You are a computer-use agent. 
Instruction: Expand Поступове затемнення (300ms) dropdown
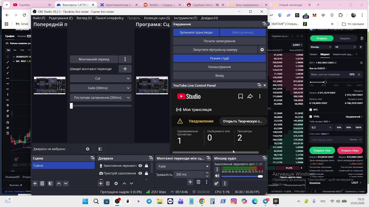101,97
